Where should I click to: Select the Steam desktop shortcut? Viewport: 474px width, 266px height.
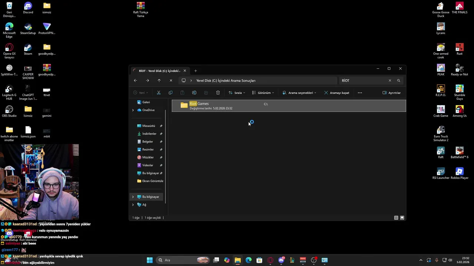(28, 50)
